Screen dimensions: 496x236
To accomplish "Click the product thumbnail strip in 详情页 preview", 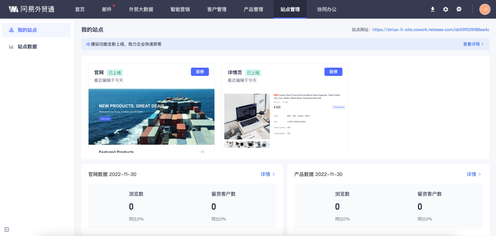I will click(x=247, y=145).
